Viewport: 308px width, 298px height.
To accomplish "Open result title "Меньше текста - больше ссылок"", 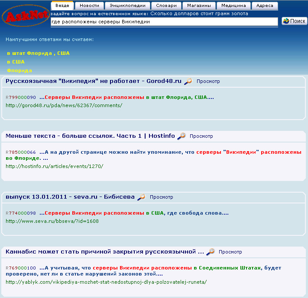I will [90, 136].
